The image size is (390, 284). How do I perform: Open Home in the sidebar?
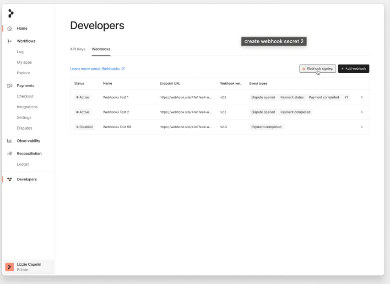(22, 28)
